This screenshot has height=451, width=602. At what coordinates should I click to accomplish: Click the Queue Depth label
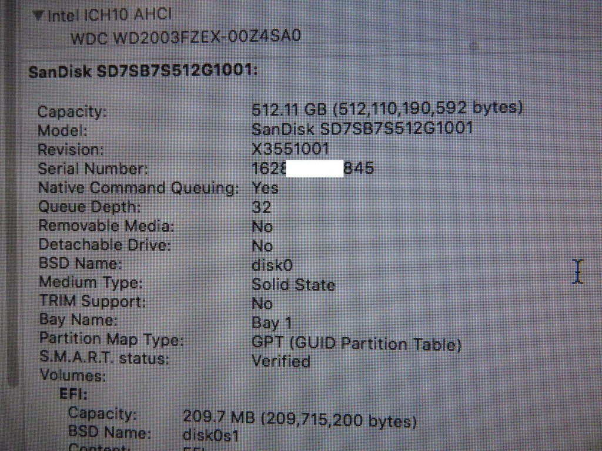coord(89,207)
